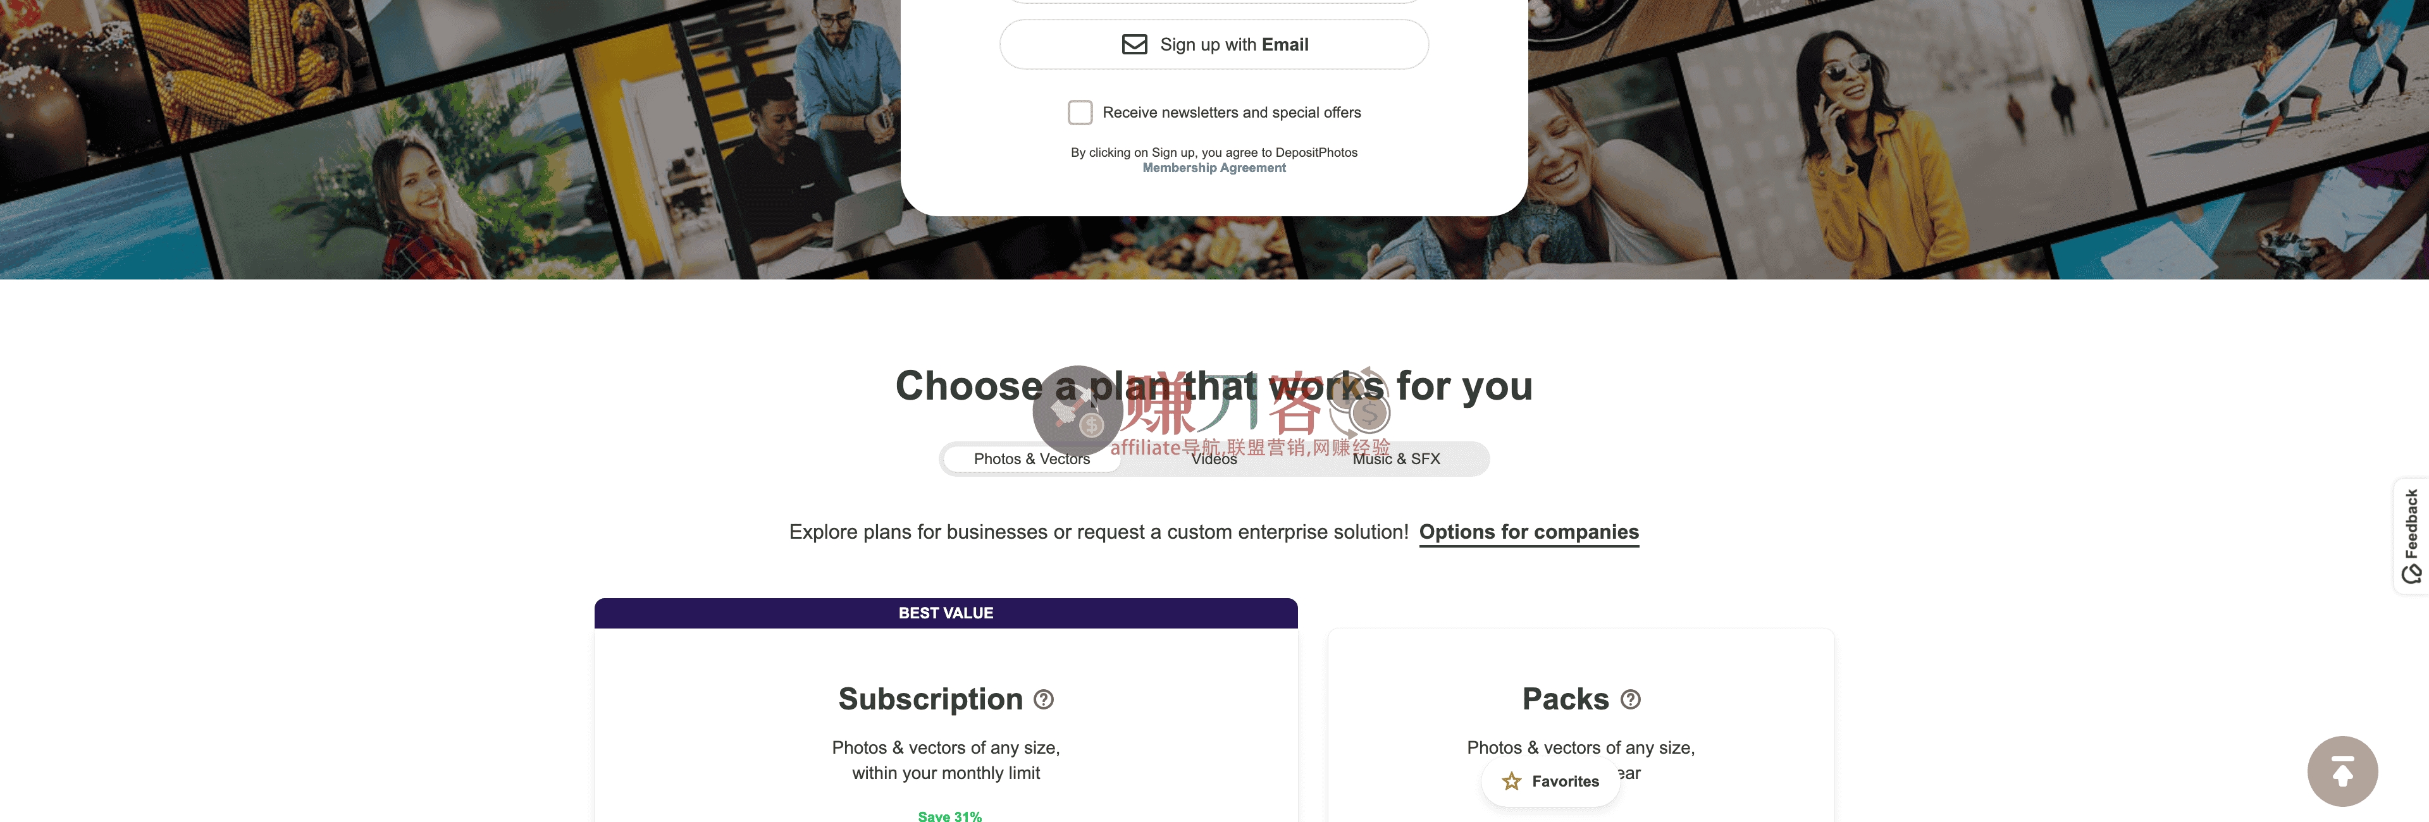
Task: Click the Save 31% label
Action: (949, 816)
